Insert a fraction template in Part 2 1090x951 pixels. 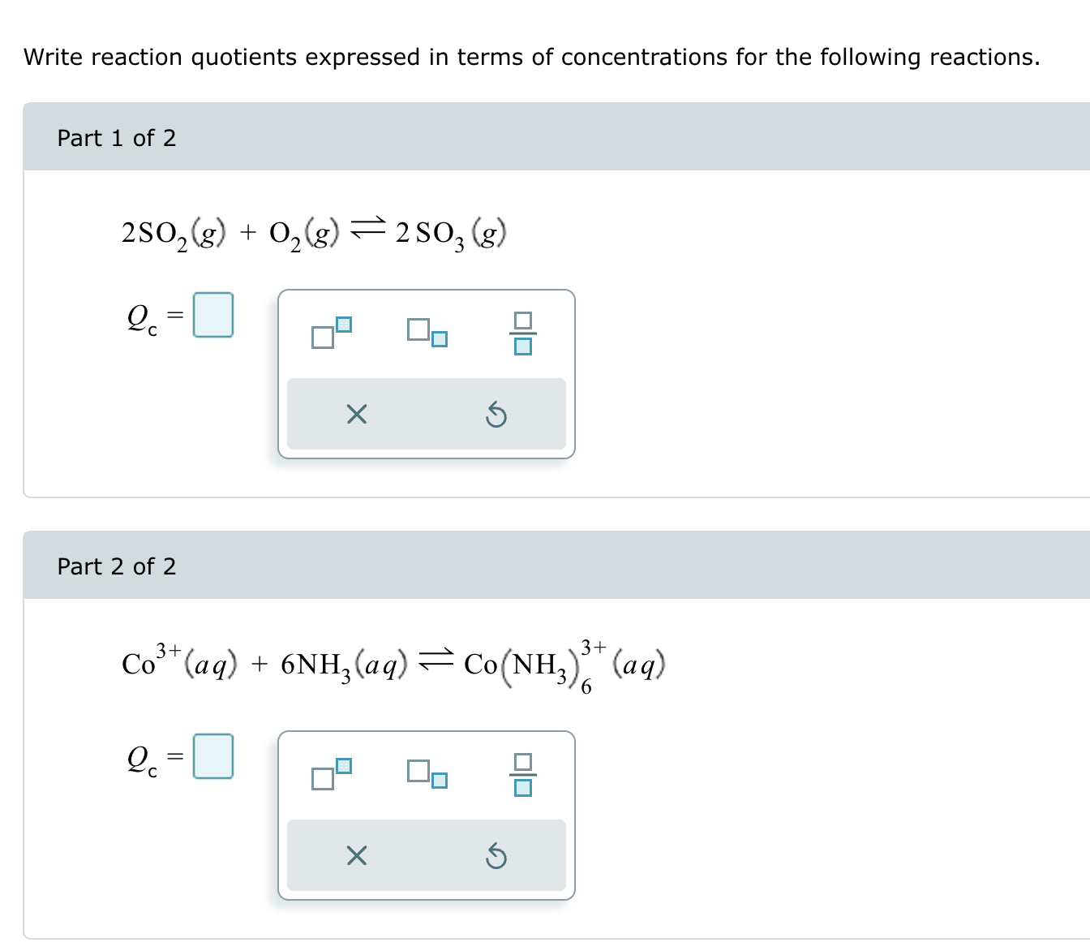click(x=524, y=774)
